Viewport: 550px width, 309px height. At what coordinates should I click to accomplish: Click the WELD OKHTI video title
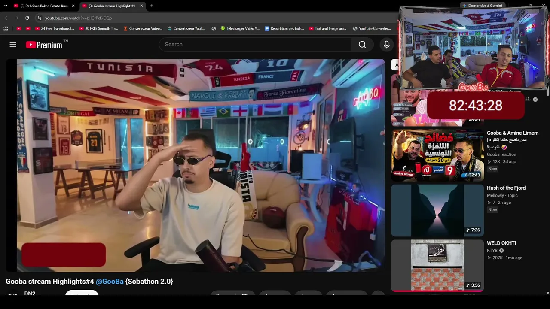click(x=501, y=243)
